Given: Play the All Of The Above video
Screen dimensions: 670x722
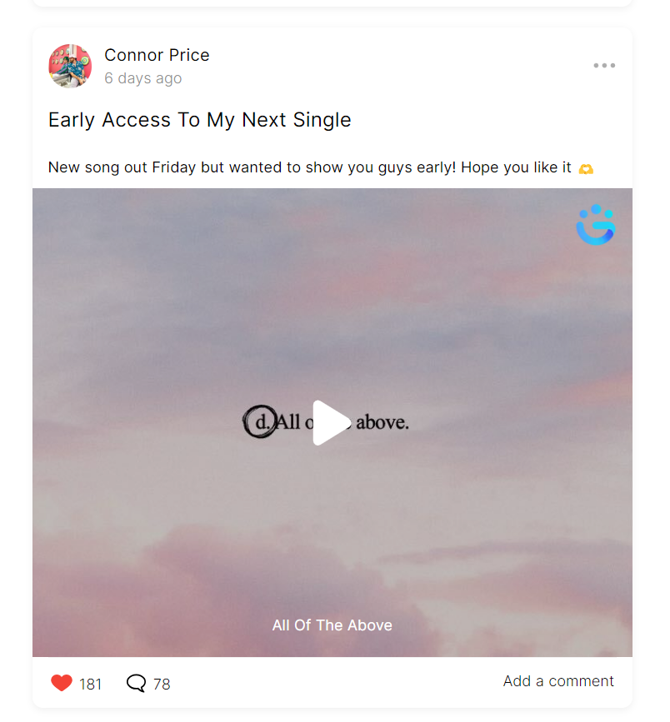Looking at the screenshot, I should click(332, 423).
